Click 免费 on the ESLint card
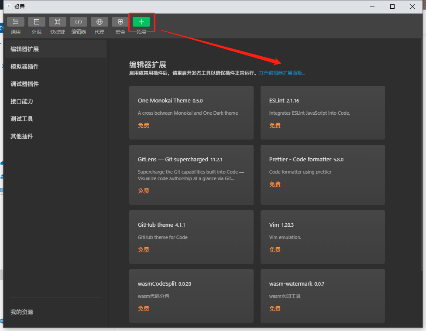The height and width of the screenshot is (331, 426). click(275, 126)
